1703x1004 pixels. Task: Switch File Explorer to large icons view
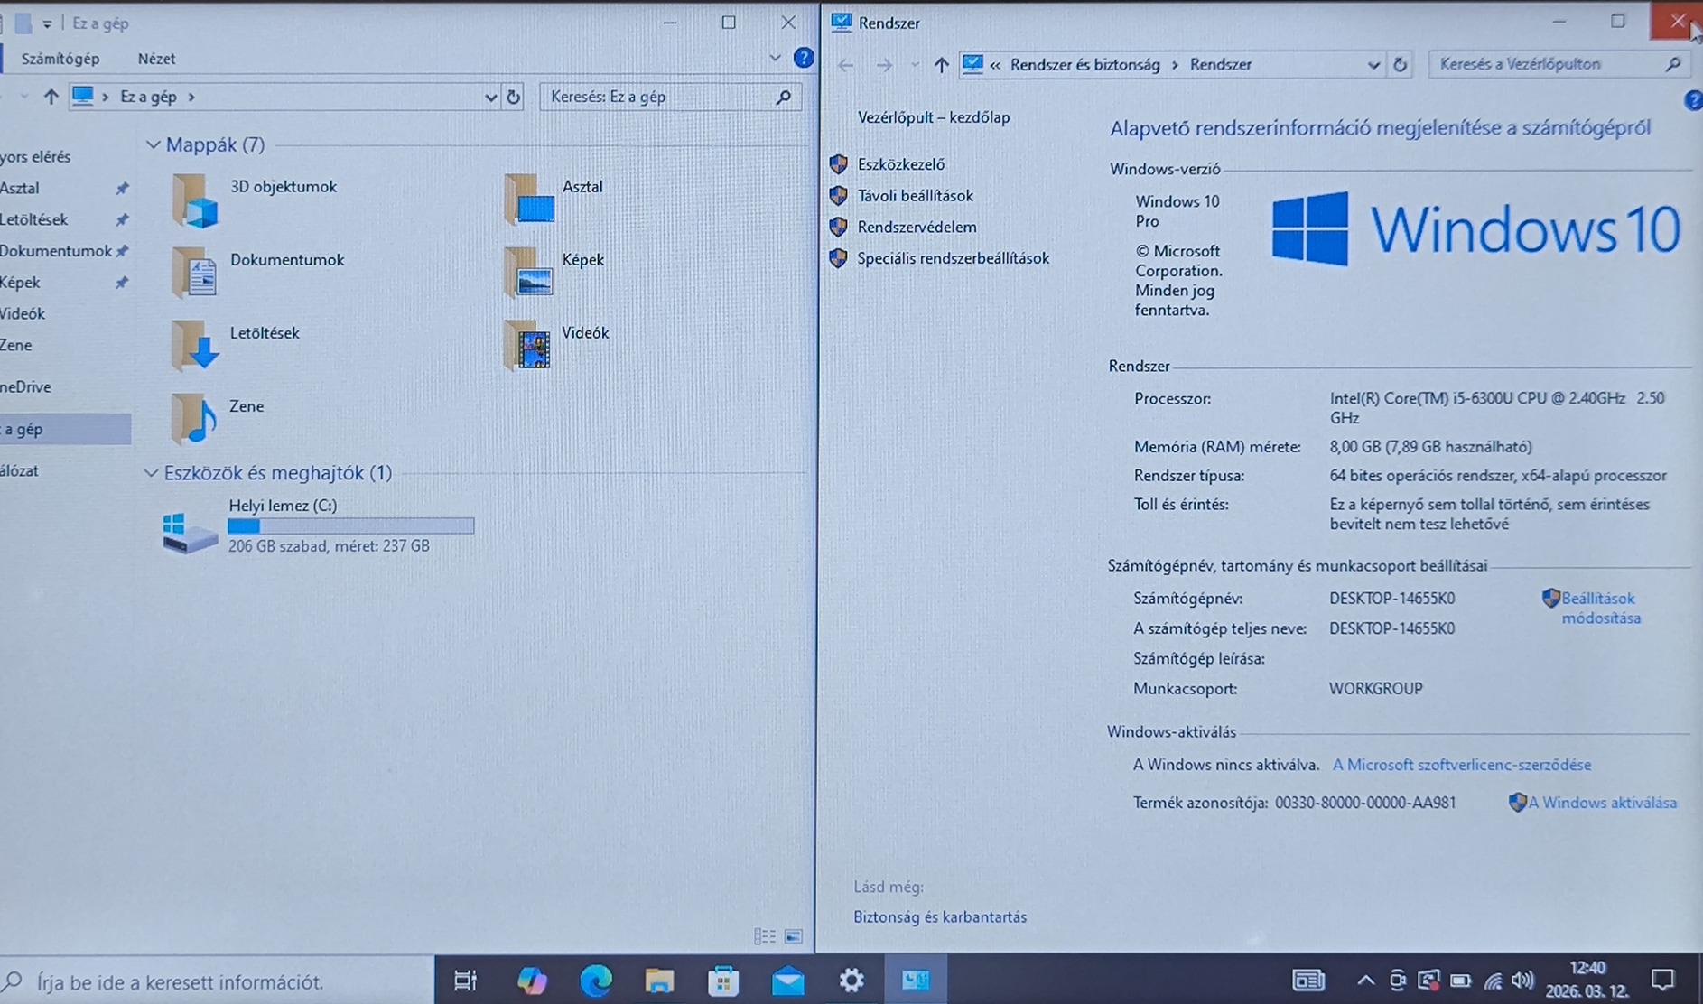click(x=794, y=936)
